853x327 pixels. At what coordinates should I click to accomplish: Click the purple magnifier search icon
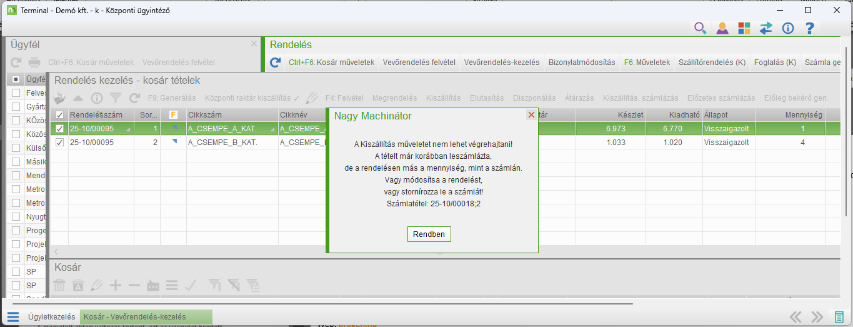pyautogui.click(x=701, y=28)
